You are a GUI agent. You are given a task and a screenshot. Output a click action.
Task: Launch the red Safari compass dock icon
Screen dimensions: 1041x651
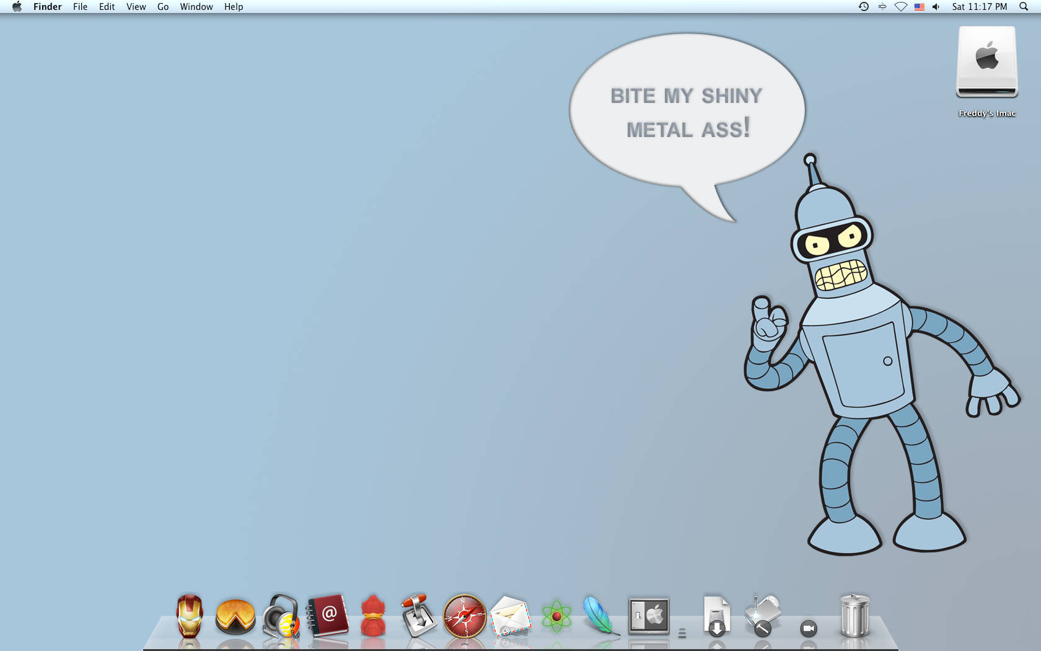pyautogui.click(x=465, y=616)
